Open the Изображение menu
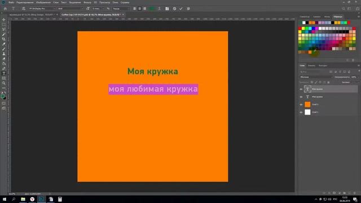 43,2
